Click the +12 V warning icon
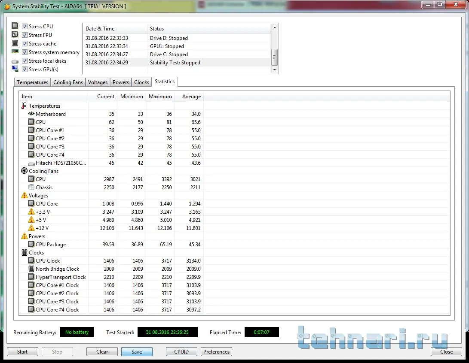The image size is (469, 363). click(31, 228)
